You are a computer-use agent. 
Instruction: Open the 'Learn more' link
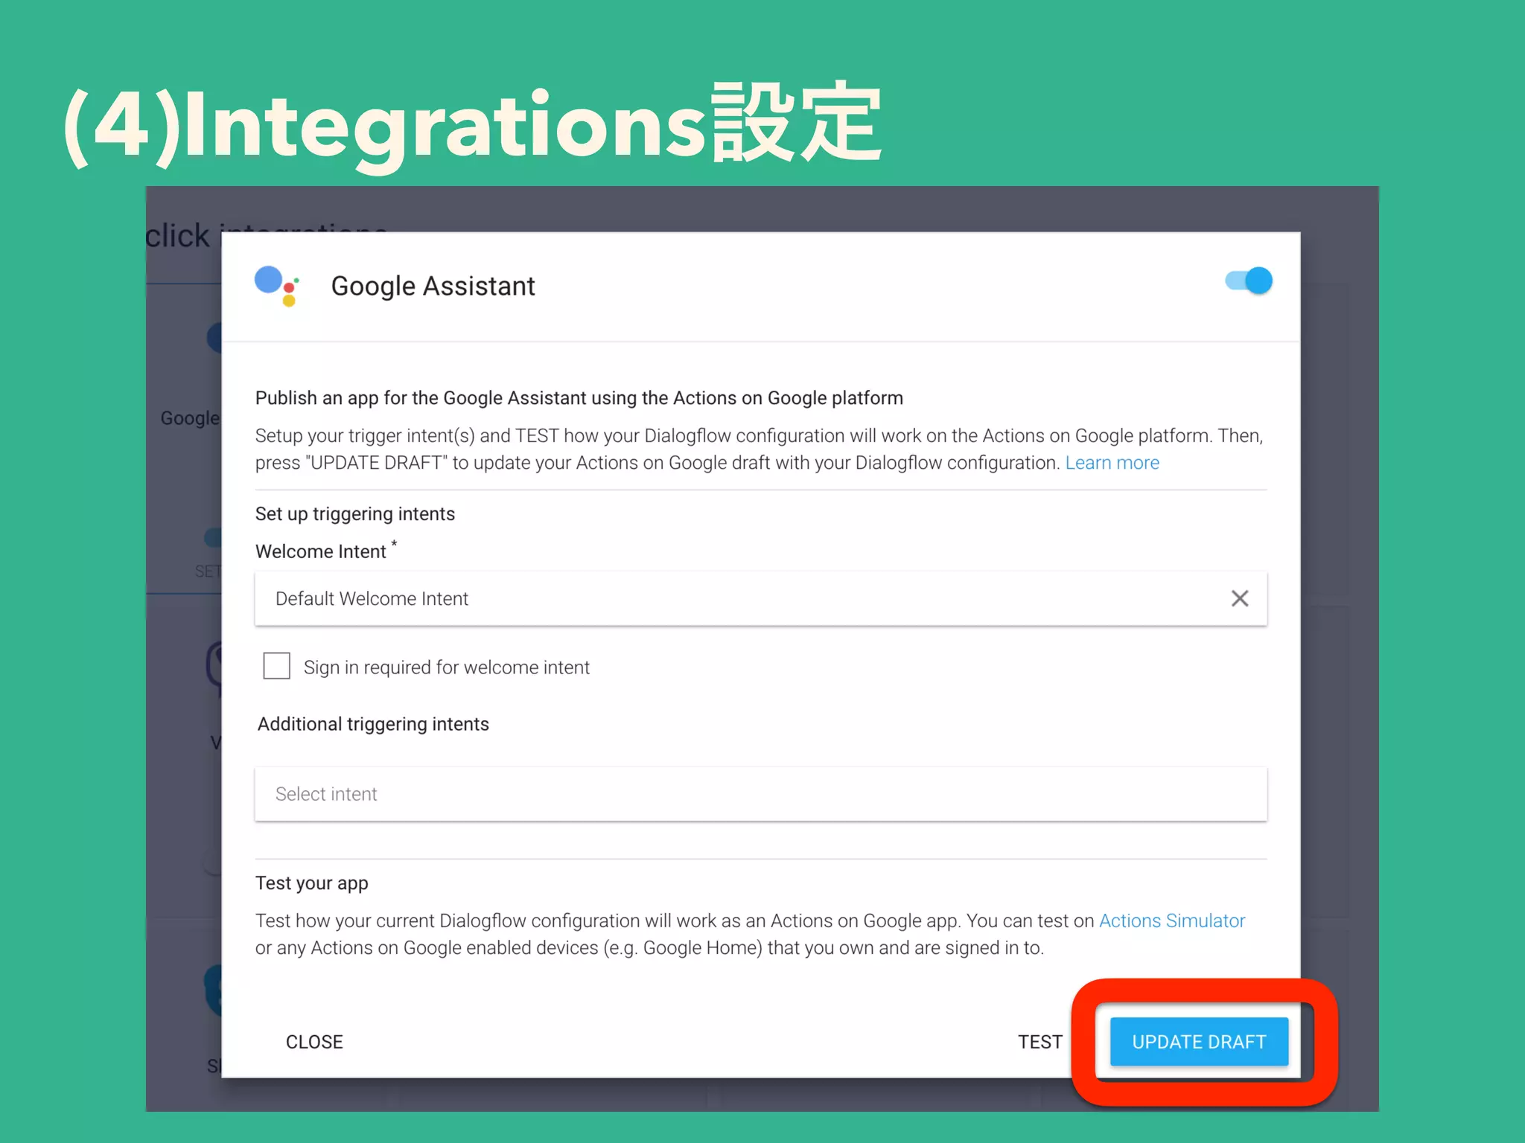click(1112, 463)
